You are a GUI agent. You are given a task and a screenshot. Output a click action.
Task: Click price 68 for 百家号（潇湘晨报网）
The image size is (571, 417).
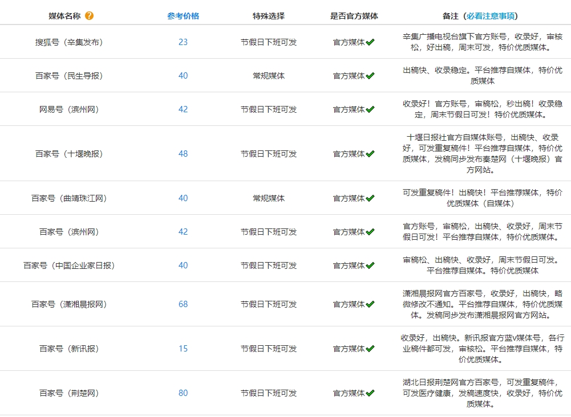pos(183,304)
